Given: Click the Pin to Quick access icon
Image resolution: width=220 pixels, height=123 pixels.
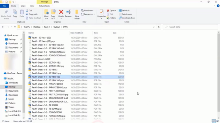Looking at the screenshot, I should [x=6, y=12].
